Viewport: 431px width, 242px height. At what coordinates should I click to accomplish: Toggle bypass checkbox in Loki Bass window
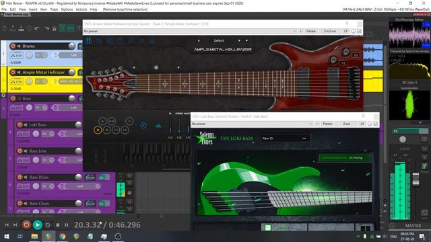pos(376,124)
